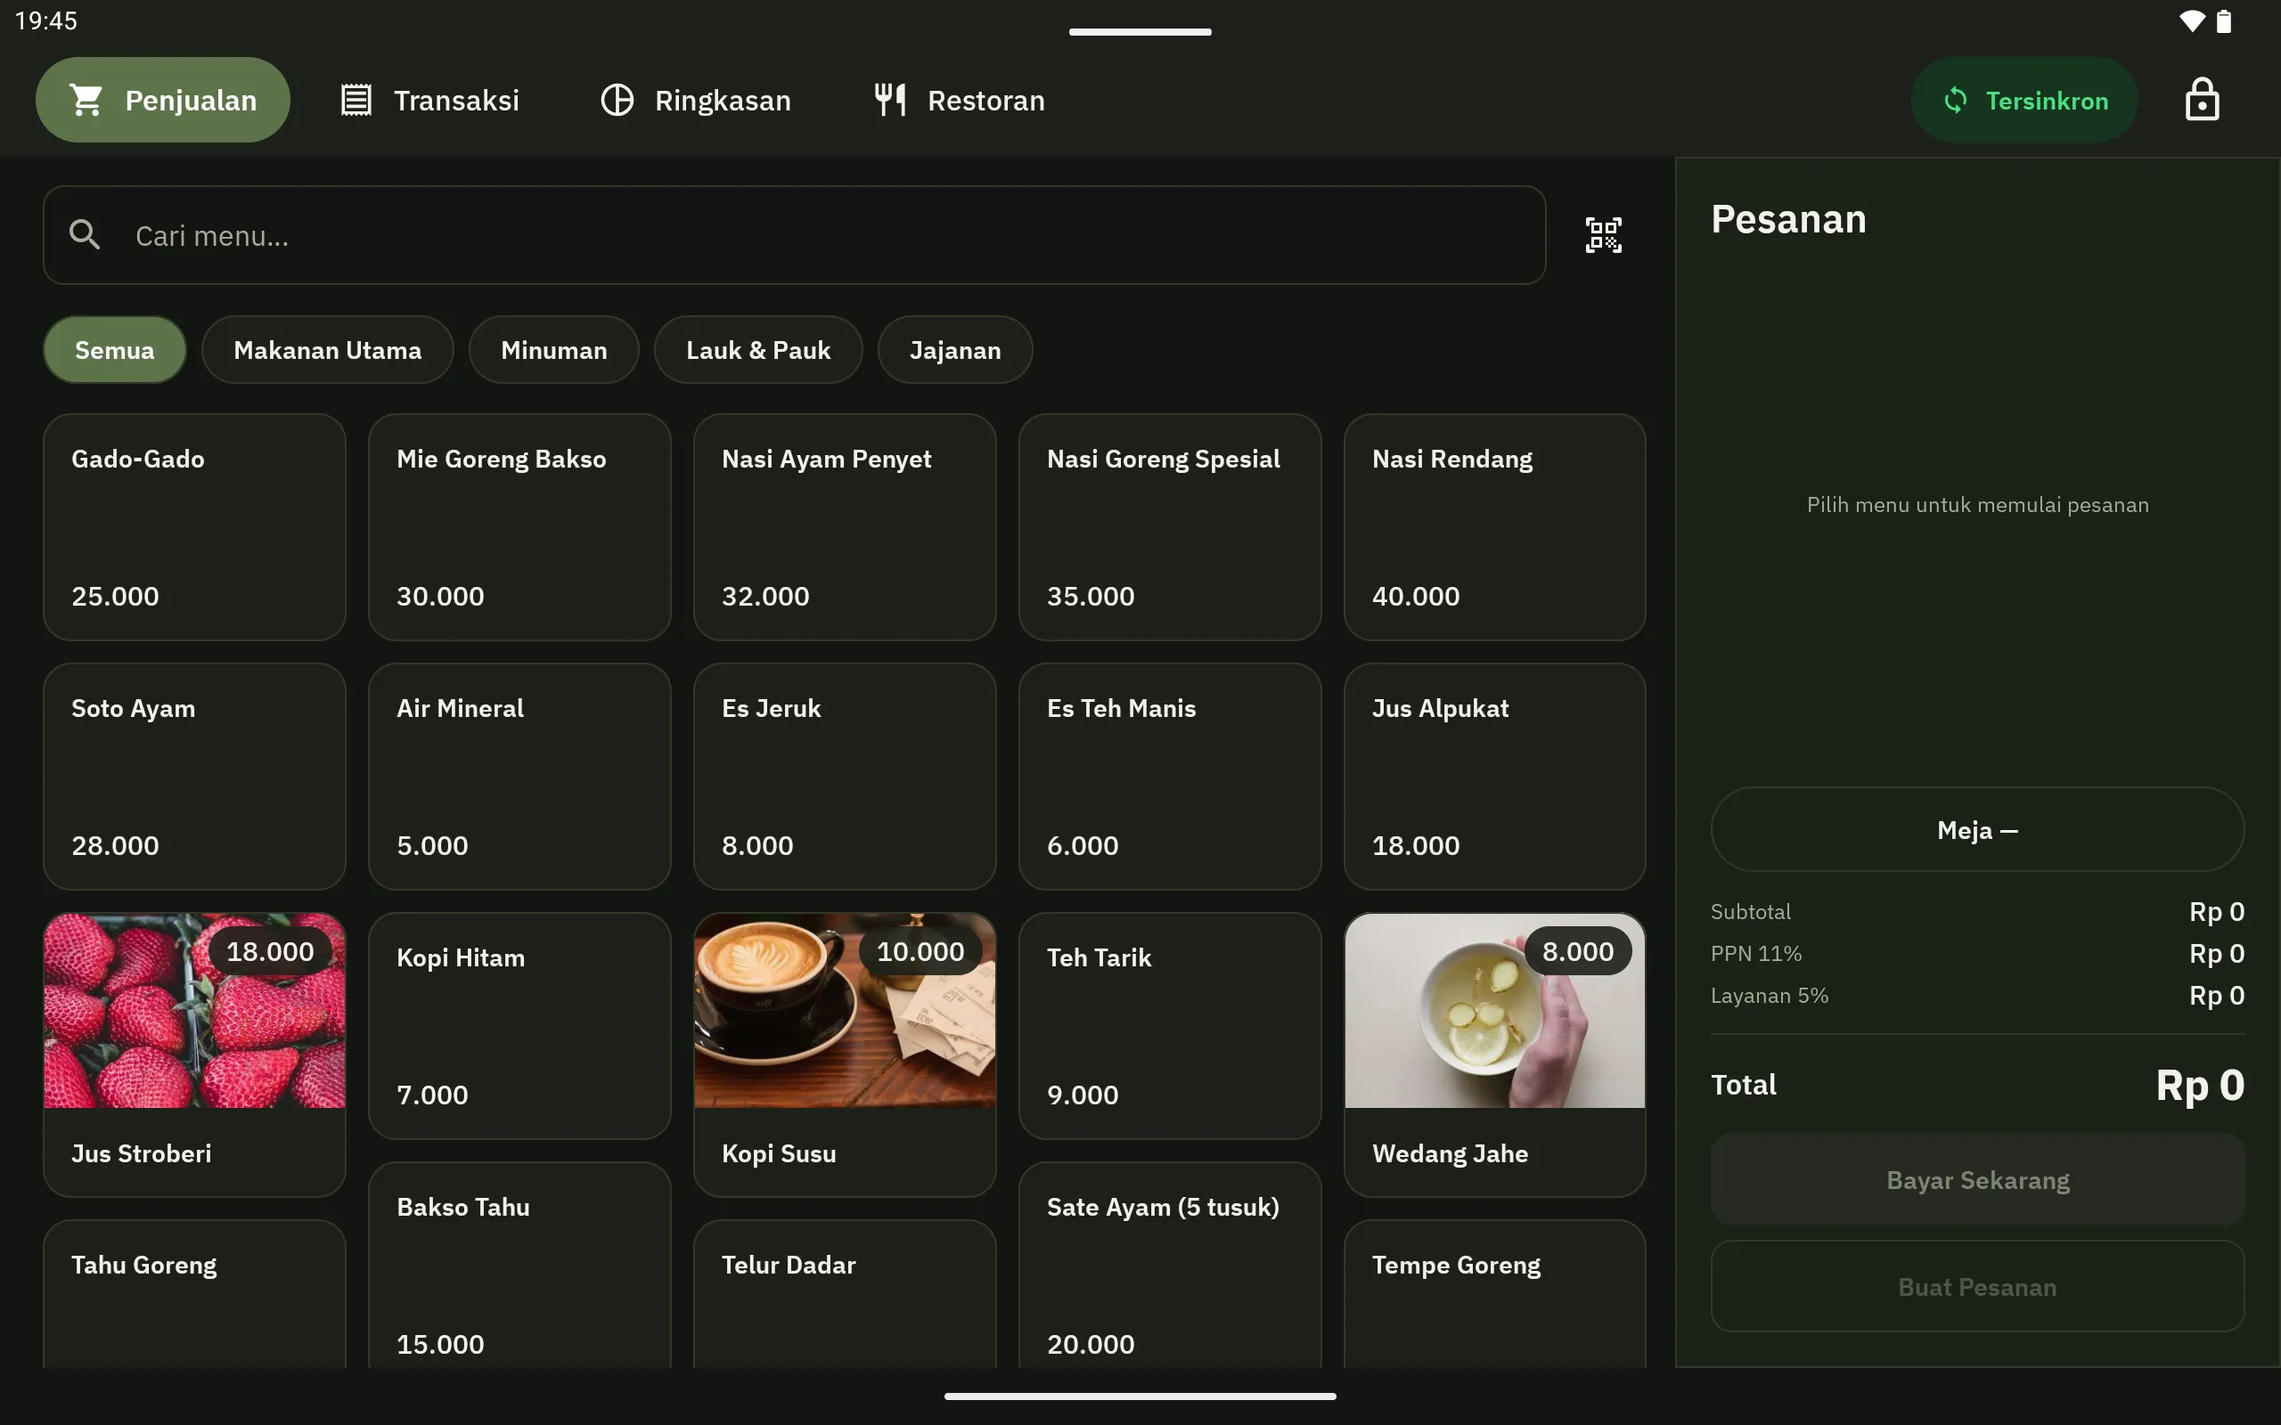Add Sate Ayam (5 tusuk) item
This screenshot has height=1425, width=2281.
point(1170,1266)
